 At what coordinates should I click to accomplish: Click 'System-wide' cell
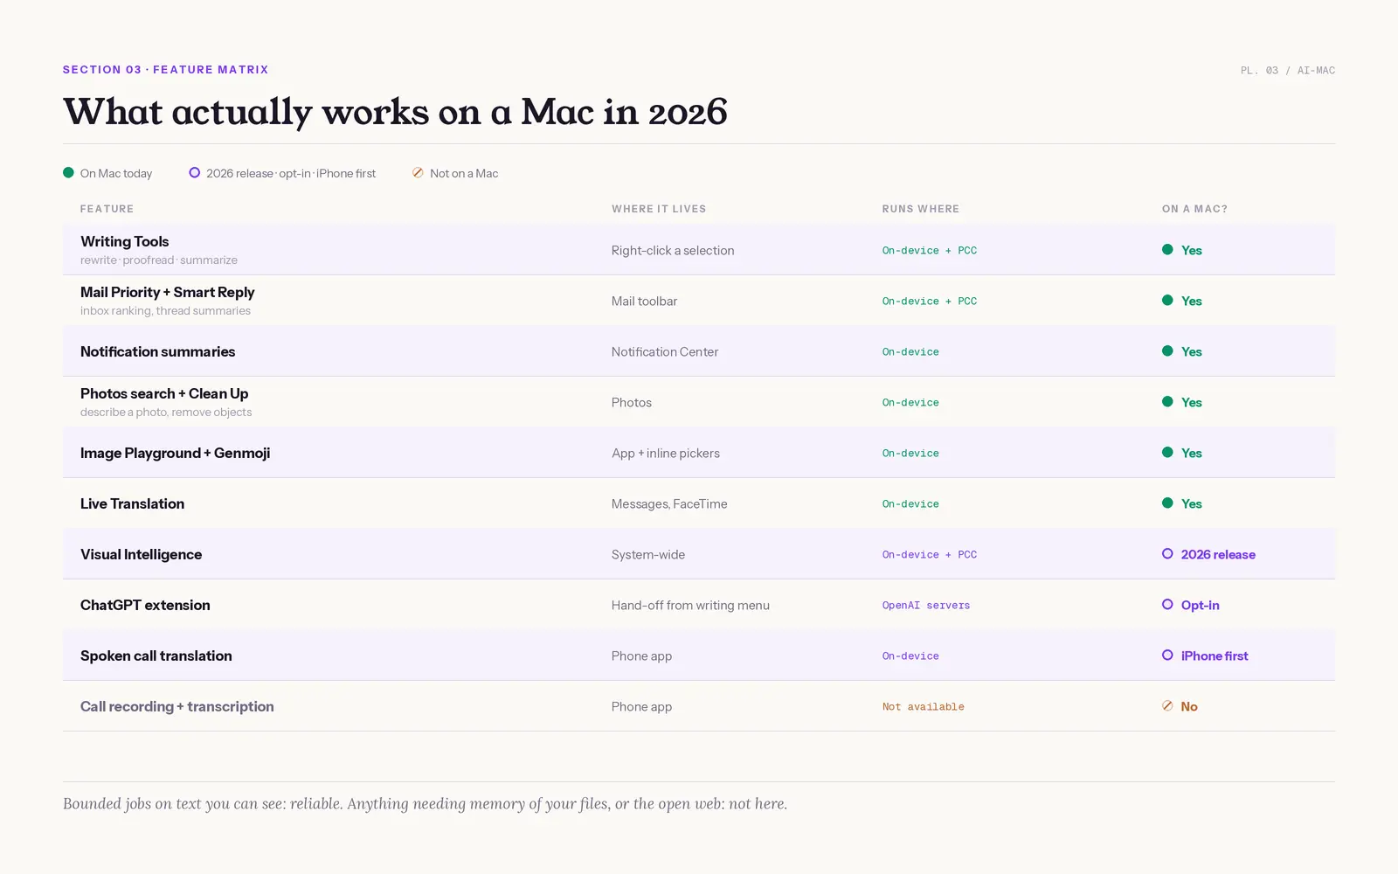click(x=648, y=554)
